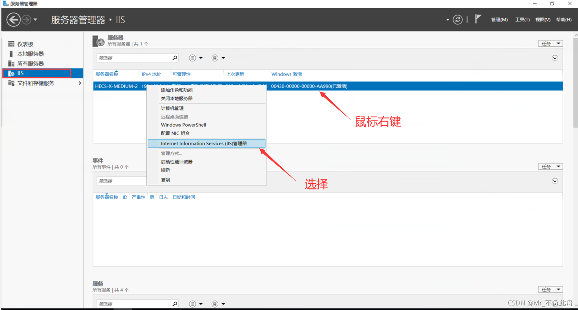Click the 本地服务器 icon
The width and height of the screenshot is (578, 310).
11,54
